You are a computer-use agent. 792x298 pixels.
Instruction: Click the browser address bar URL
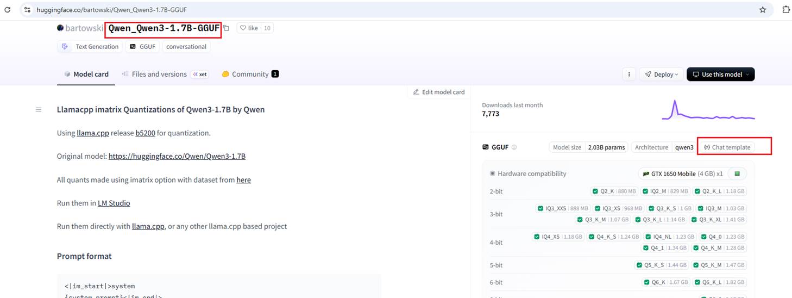[x=112, y=10]
